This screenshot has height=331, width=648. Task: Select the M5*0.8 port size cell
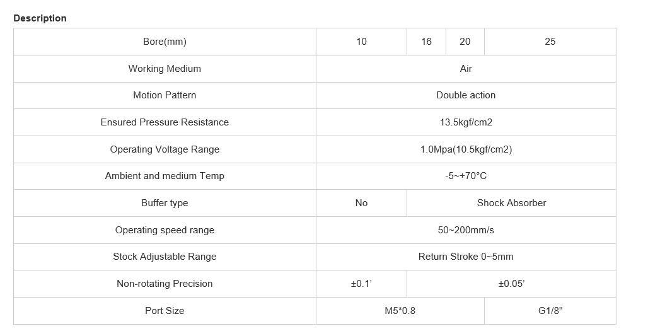coord(400,311)
